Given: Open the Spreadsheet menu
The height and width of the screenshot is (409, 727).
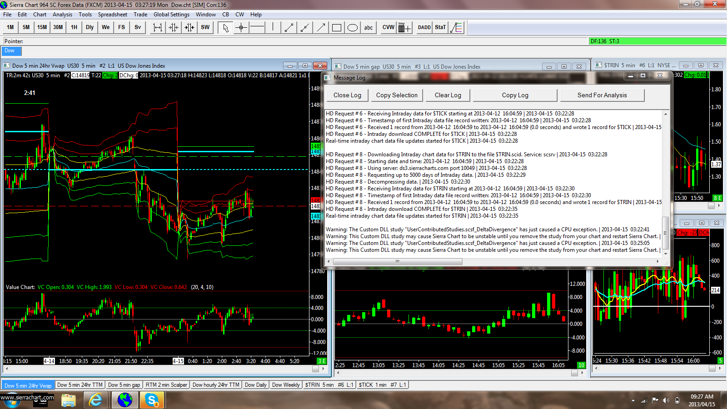Looking at the screenshot, I should pyautogui.click(x=113, y=15).
